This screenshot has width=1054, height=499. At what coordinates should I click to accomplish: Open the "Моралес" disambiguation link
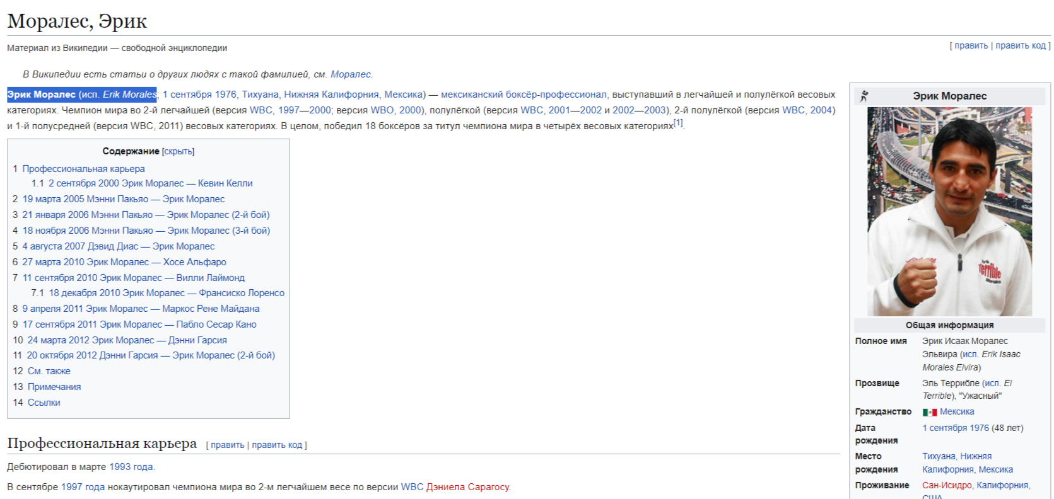[x=351, y=74]
